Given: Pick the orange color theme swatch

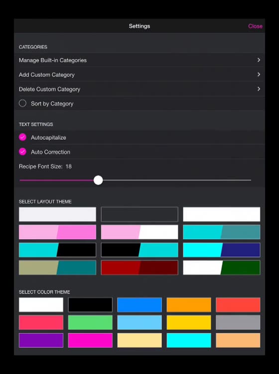Looking at the screenshot, I should (189, 305).
